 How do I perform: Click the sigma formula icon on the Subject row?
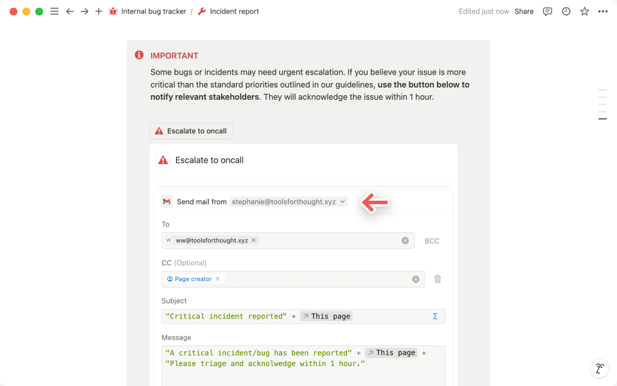(x=435, y=316)
